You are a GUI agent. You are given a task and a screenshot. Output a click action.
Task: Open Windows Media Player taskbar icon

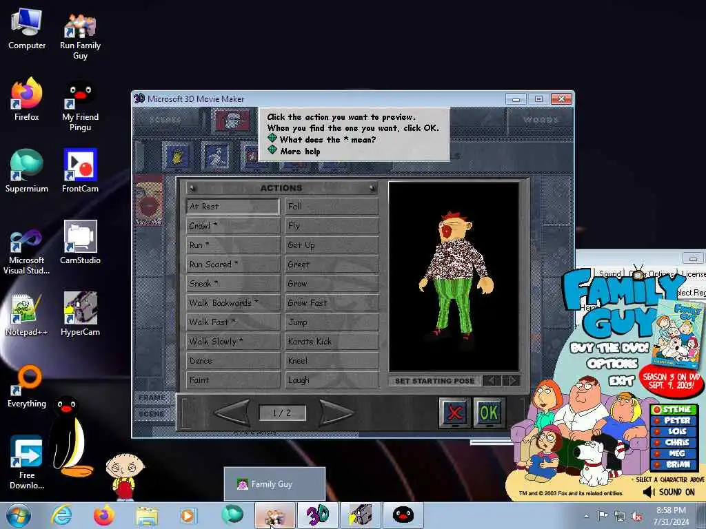(188, 515)
